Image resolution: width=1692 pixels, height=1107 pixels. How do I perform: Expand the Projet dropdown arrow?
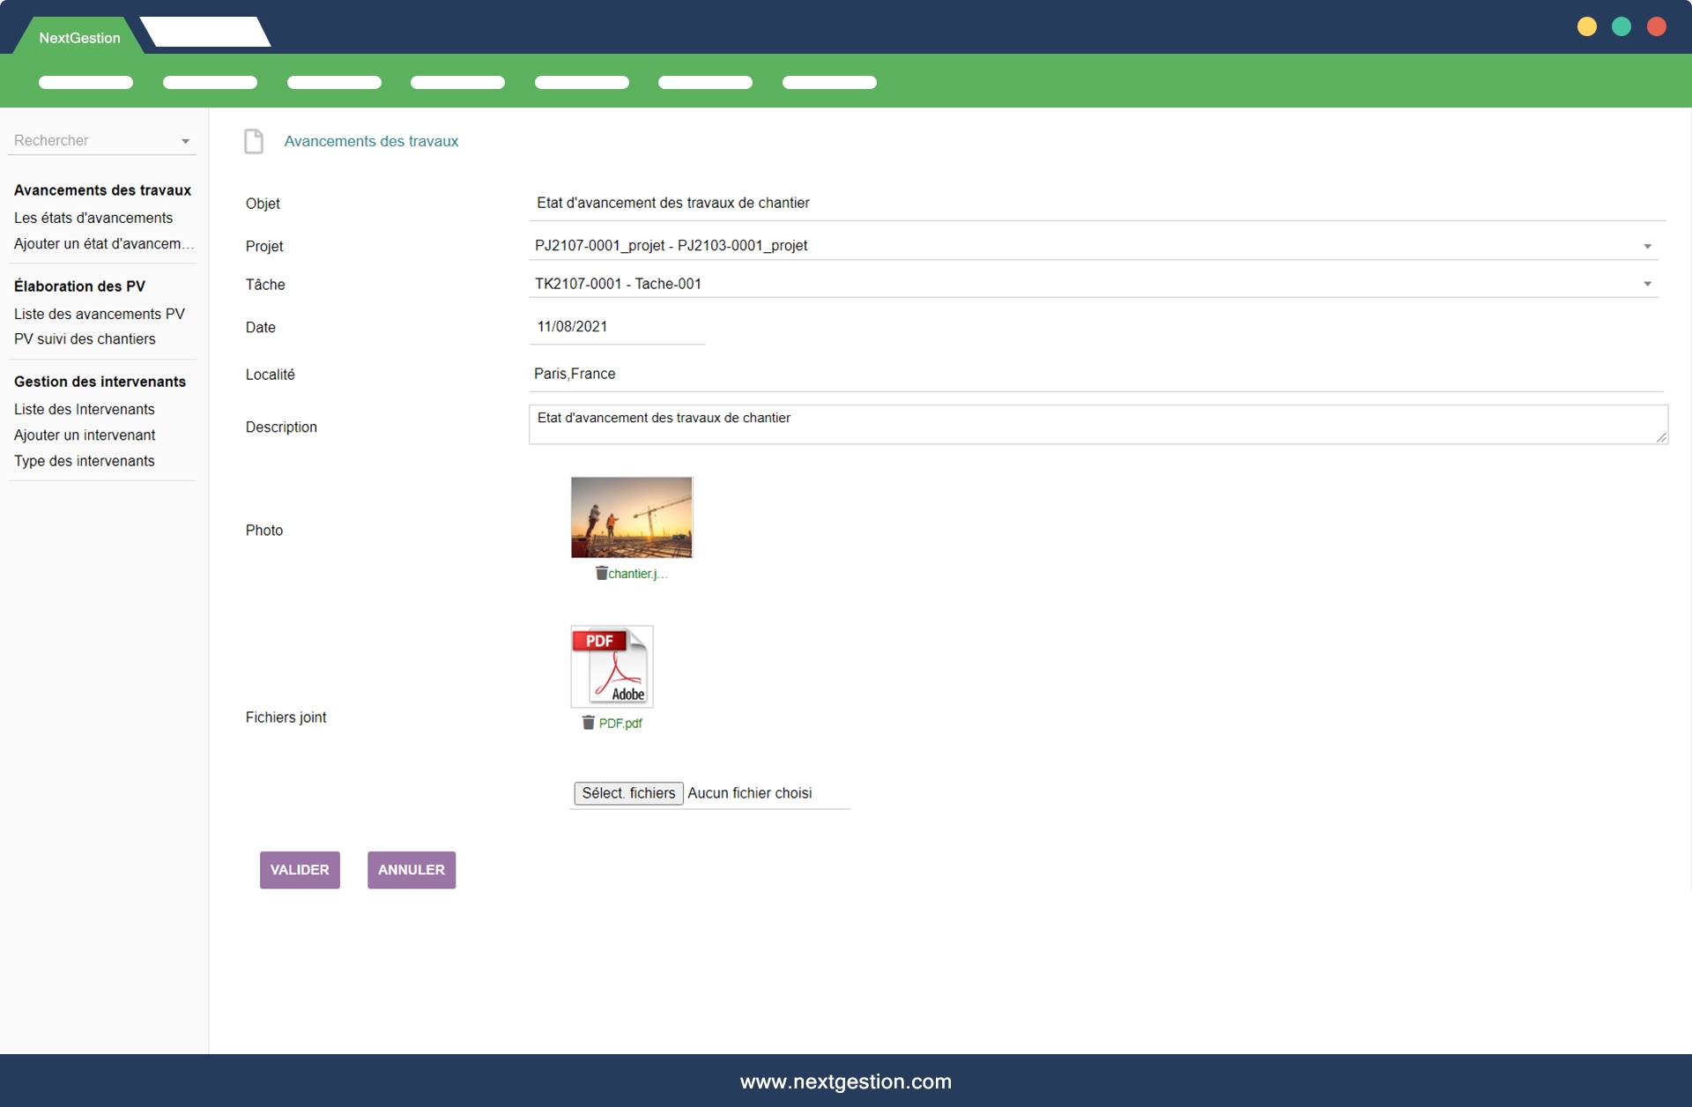pos(1646,246)
